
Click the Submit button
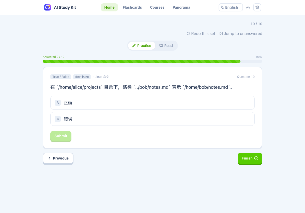click(61, 136)
